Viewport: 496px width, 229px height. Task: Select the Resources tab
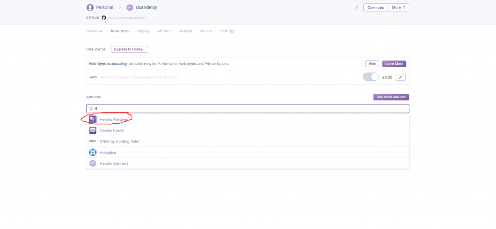[x=120, y=31]
